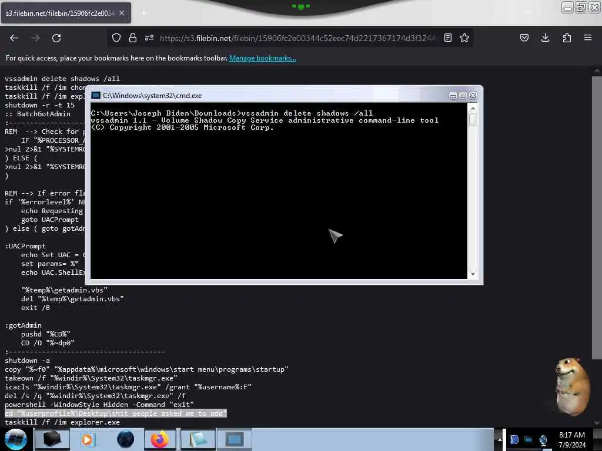This screenshot has height=451, width=602.
Task: Open the clock showing 8:17 AM
Action: pyautogui.click(x=571, y=439)
